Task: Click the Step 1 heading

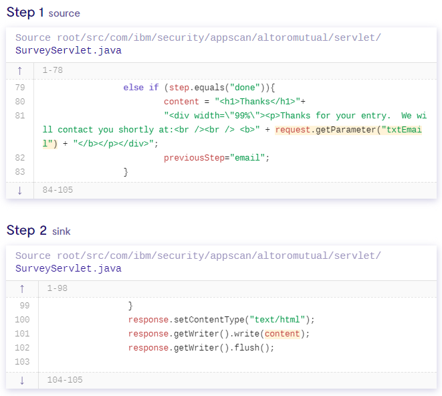Action: coord(25,13)
